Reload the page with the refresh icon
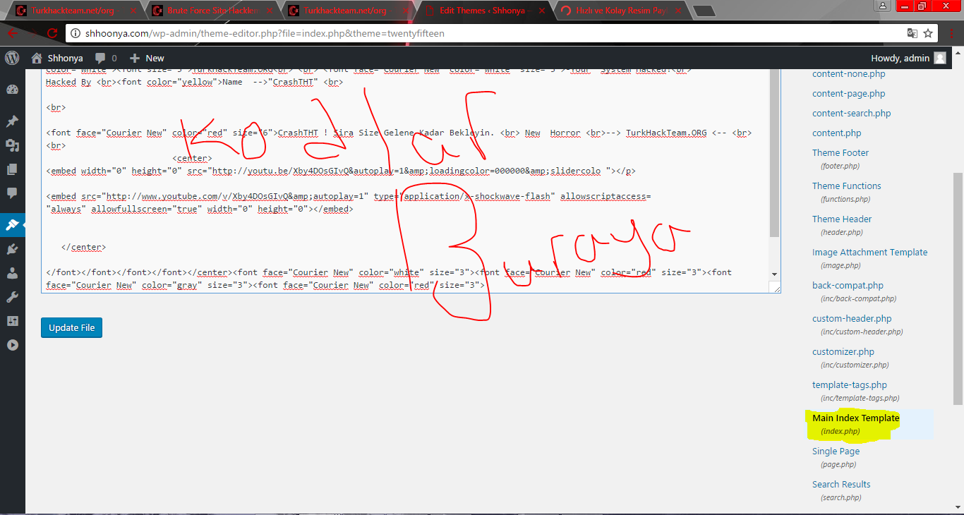This screenshot has height=515, width=964. (x=52, y=33)
